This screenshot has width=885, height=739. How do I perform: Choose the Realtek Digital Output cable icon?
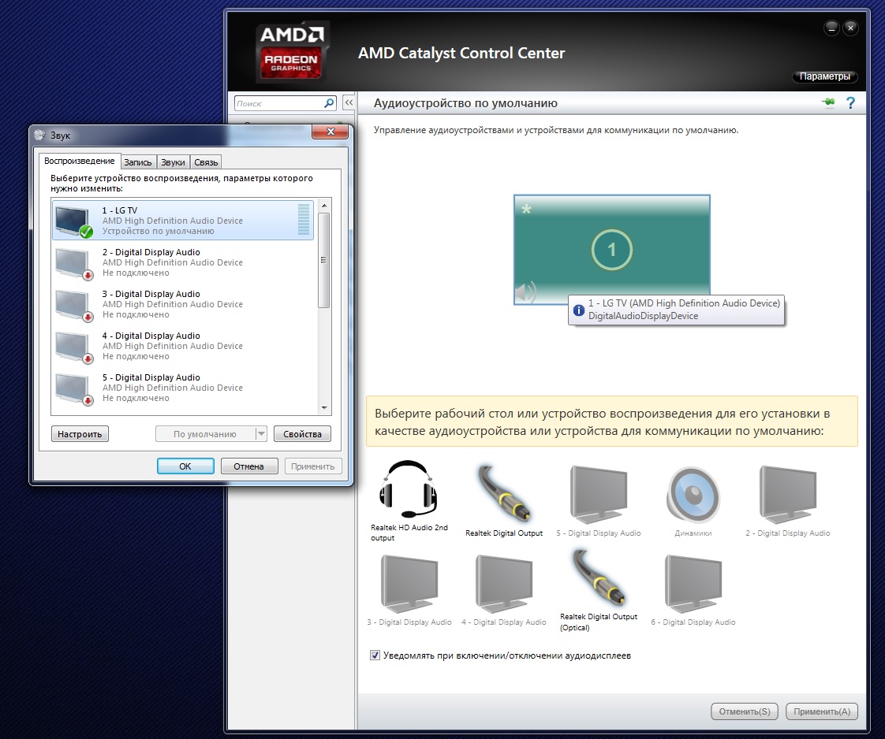pos(503,493)
